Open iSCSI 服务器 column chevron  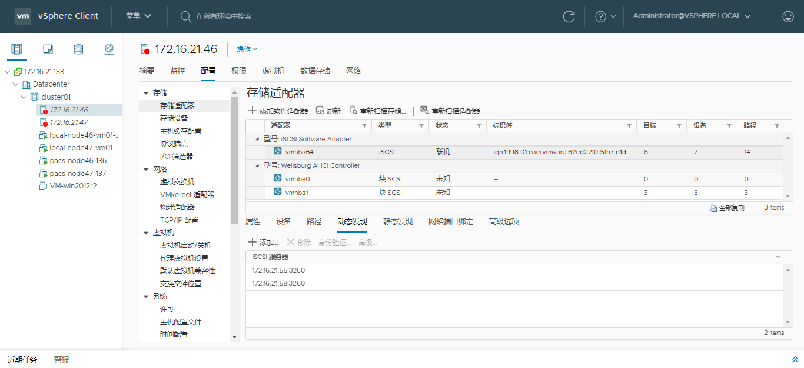click(x=778, y=257)
